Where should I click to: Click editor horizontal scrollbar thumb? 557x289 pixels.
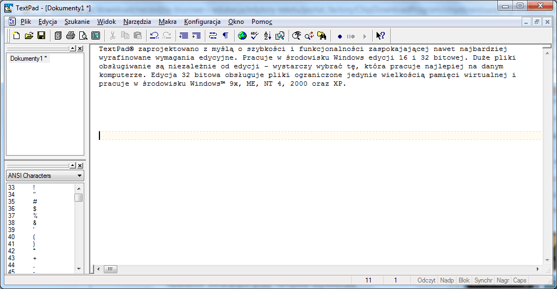point(110,269)
